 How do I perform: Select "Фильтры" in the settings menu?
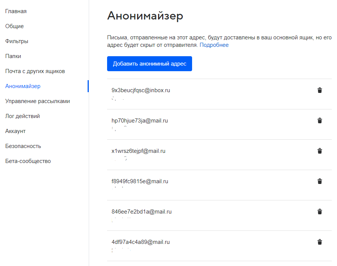[x=16, y=41]
